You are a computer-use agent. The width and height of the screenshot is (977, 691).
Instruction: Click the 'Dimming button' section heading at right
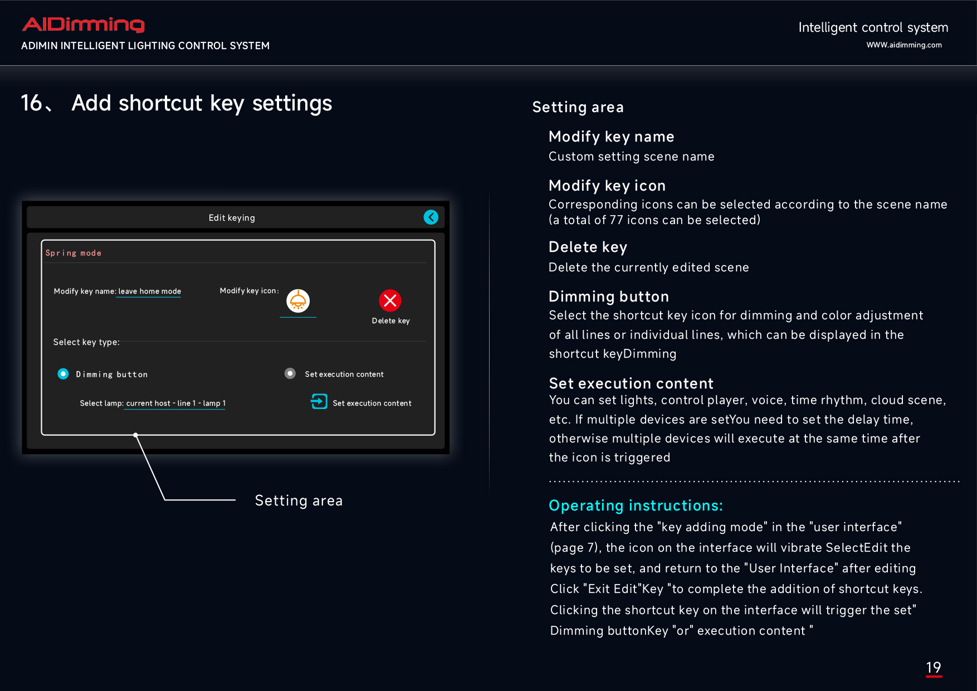tap(609, 296)
